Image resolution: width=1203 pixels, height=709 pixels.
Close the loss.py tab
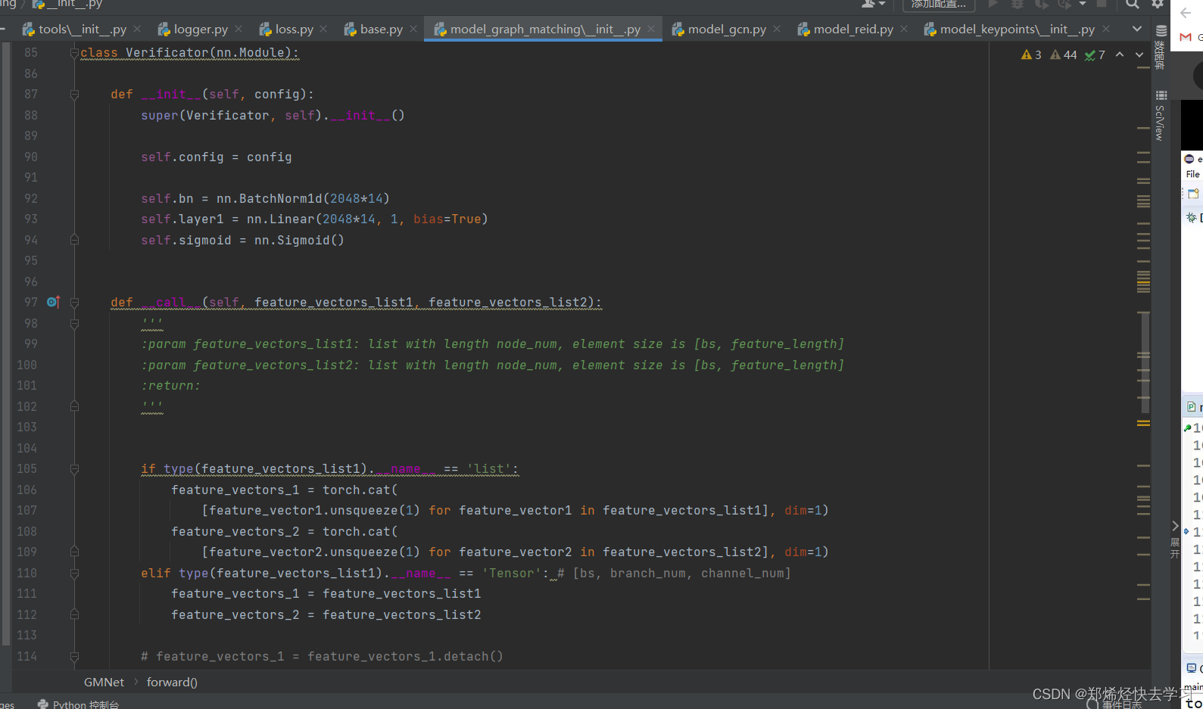click(323, 29)
